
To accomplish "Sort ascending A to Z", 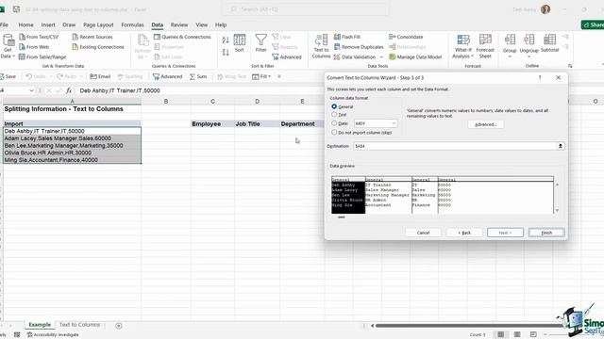I will point(226,40).
